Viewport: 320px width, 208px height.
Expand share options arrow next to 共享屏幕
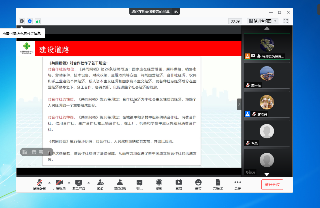click(89, 183)
